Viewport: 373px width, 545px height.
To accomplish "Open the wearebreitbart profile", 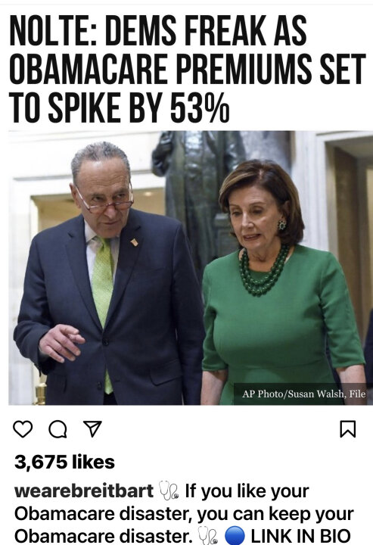I will coord(84,490).
